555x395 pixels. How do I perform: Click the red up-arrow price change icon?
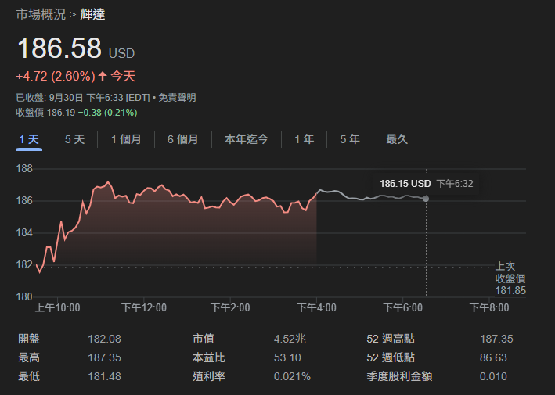(x=102, y=76)
